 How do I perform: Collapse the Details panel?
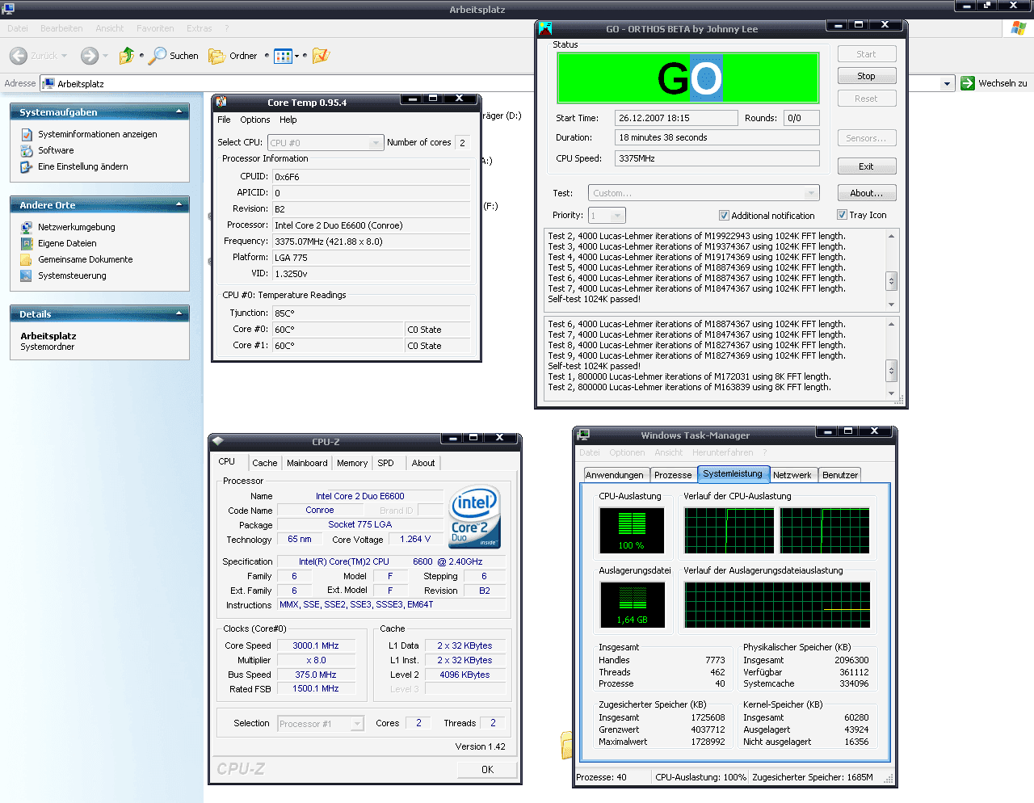point(179,313)
